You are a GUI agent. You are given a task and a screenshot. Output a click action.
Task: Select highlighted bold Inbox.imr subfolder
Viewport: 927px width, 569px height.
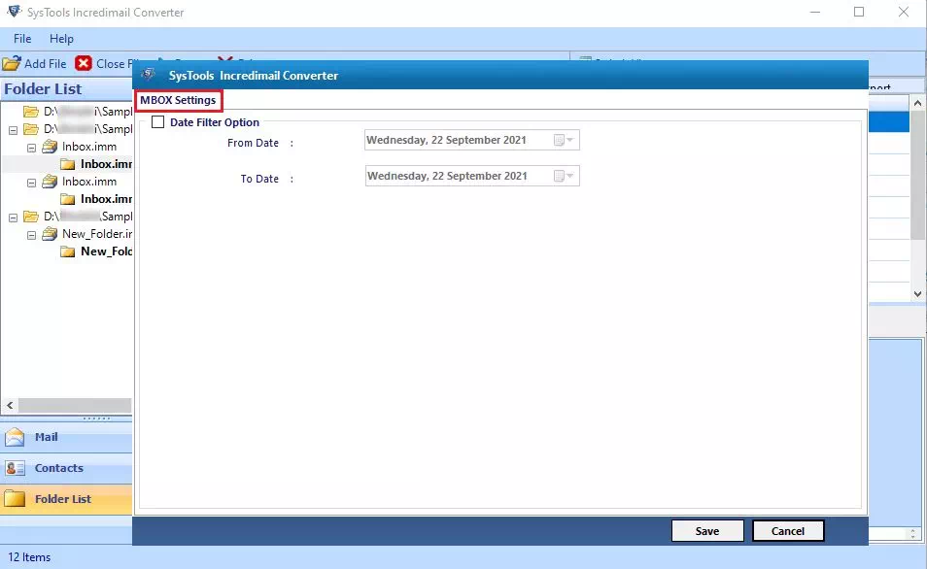coord(107,164)
